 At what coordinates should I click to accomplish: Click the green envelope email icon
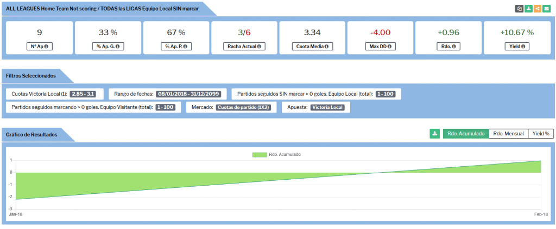(x=546, y=9)
